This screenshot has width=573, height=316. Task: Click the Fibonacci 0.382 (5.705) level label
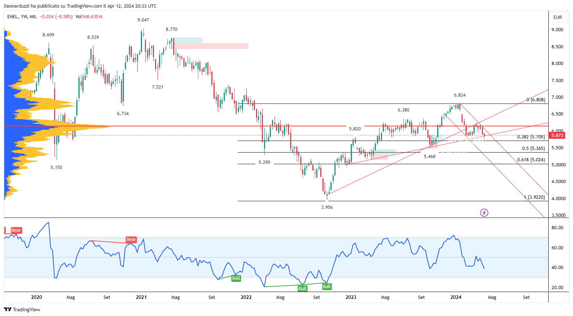tap(531, 137)
